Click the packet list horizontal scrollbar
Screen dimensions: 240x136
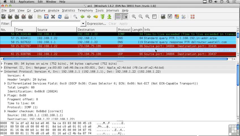point(115,59)
